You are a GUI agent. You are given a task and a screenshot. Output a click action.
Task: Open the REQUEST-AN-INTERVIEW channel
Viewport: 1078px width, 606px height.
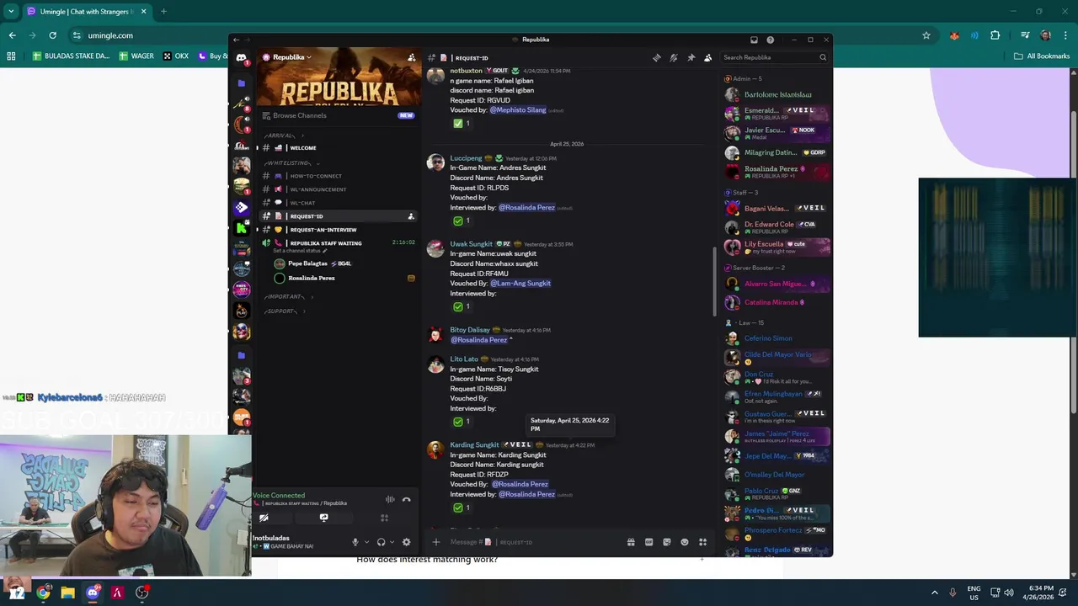click(336, 230)
